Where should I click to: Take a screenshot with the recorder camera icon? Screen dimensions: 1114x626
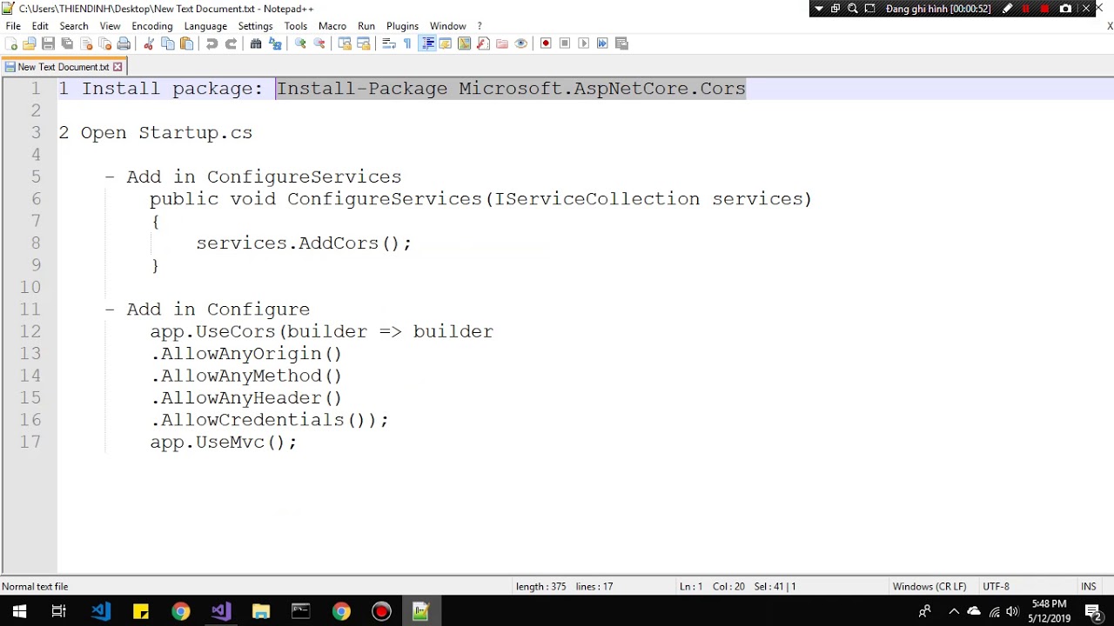point(1065,9)
